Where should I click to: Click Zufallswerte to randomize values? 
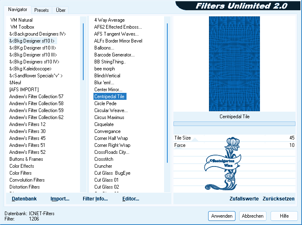(x=244, y=199)
